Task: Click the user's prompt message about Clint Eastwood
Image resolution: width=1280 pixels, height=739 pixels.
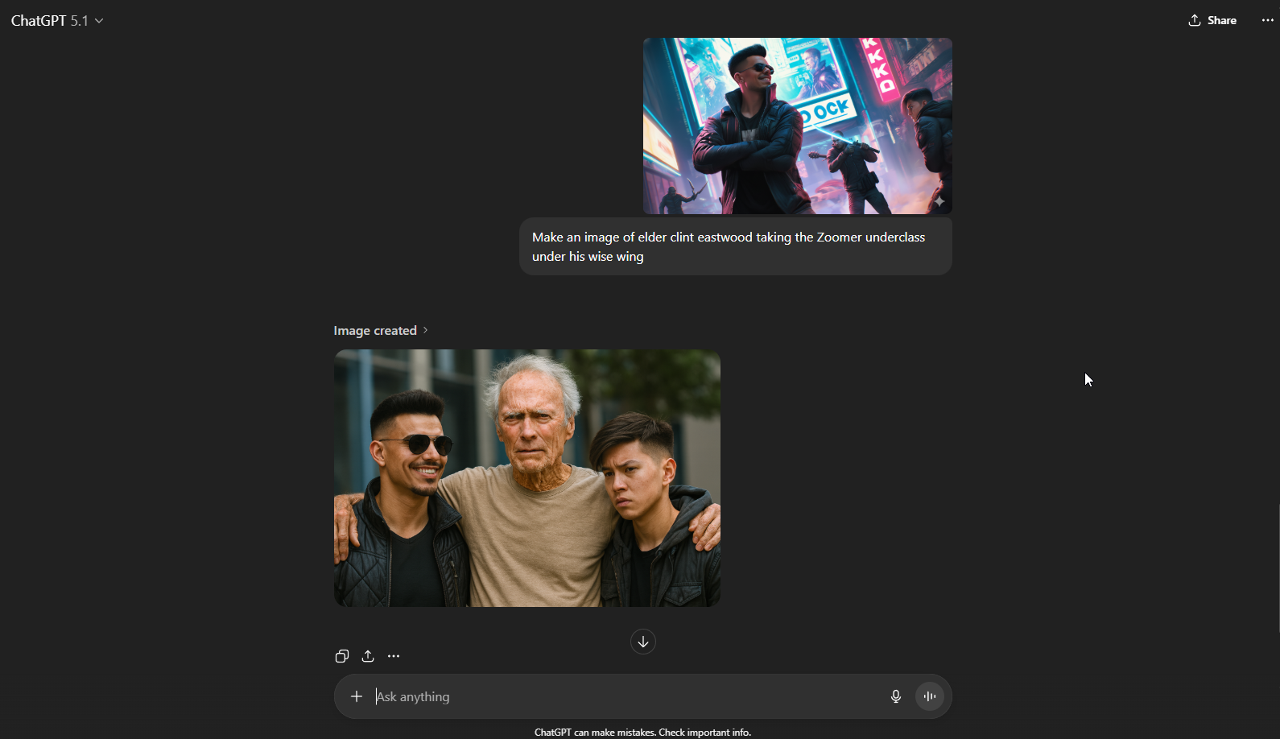Action: click(x=736, y=247)
